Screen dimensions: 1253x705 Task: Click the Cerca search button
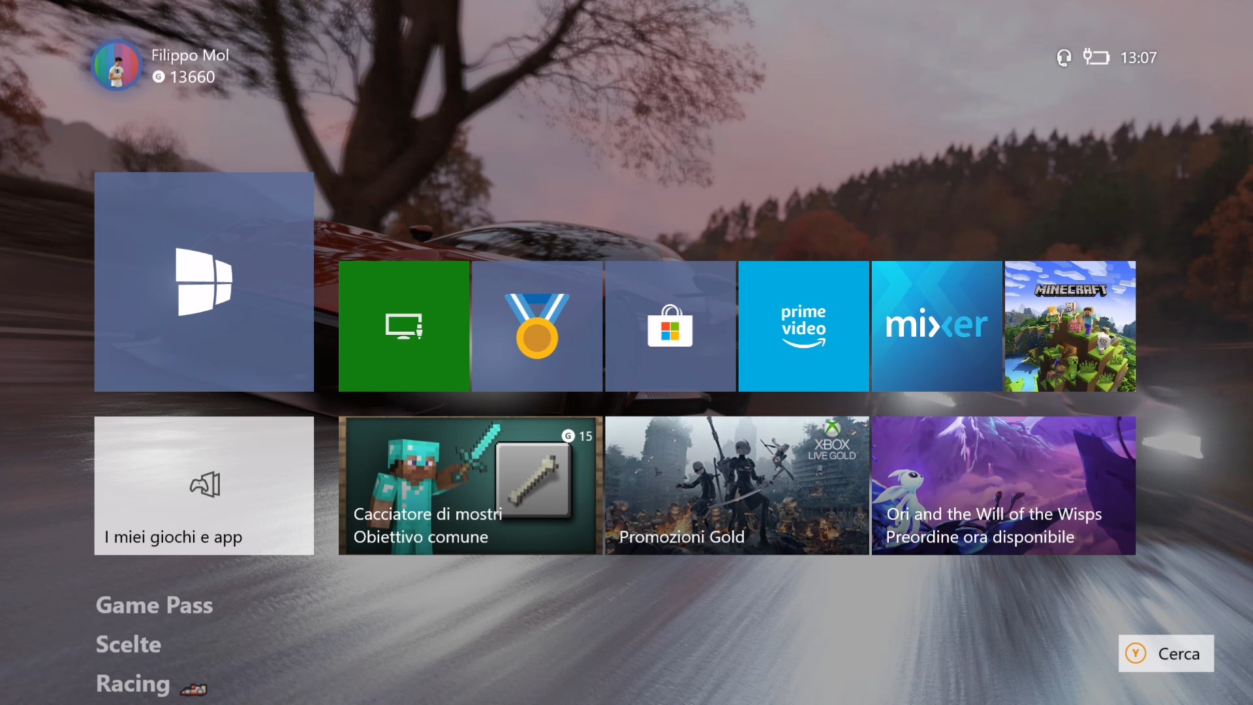pyautogui.click(x=1166, y=653)
